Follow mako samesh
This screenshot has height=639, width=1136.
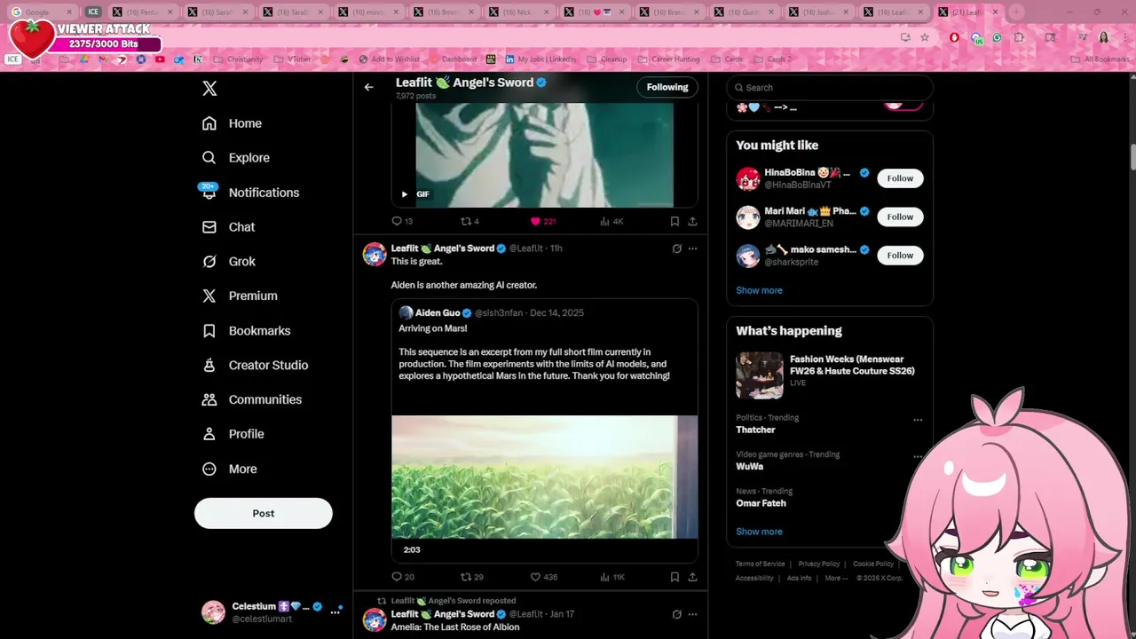900,256
